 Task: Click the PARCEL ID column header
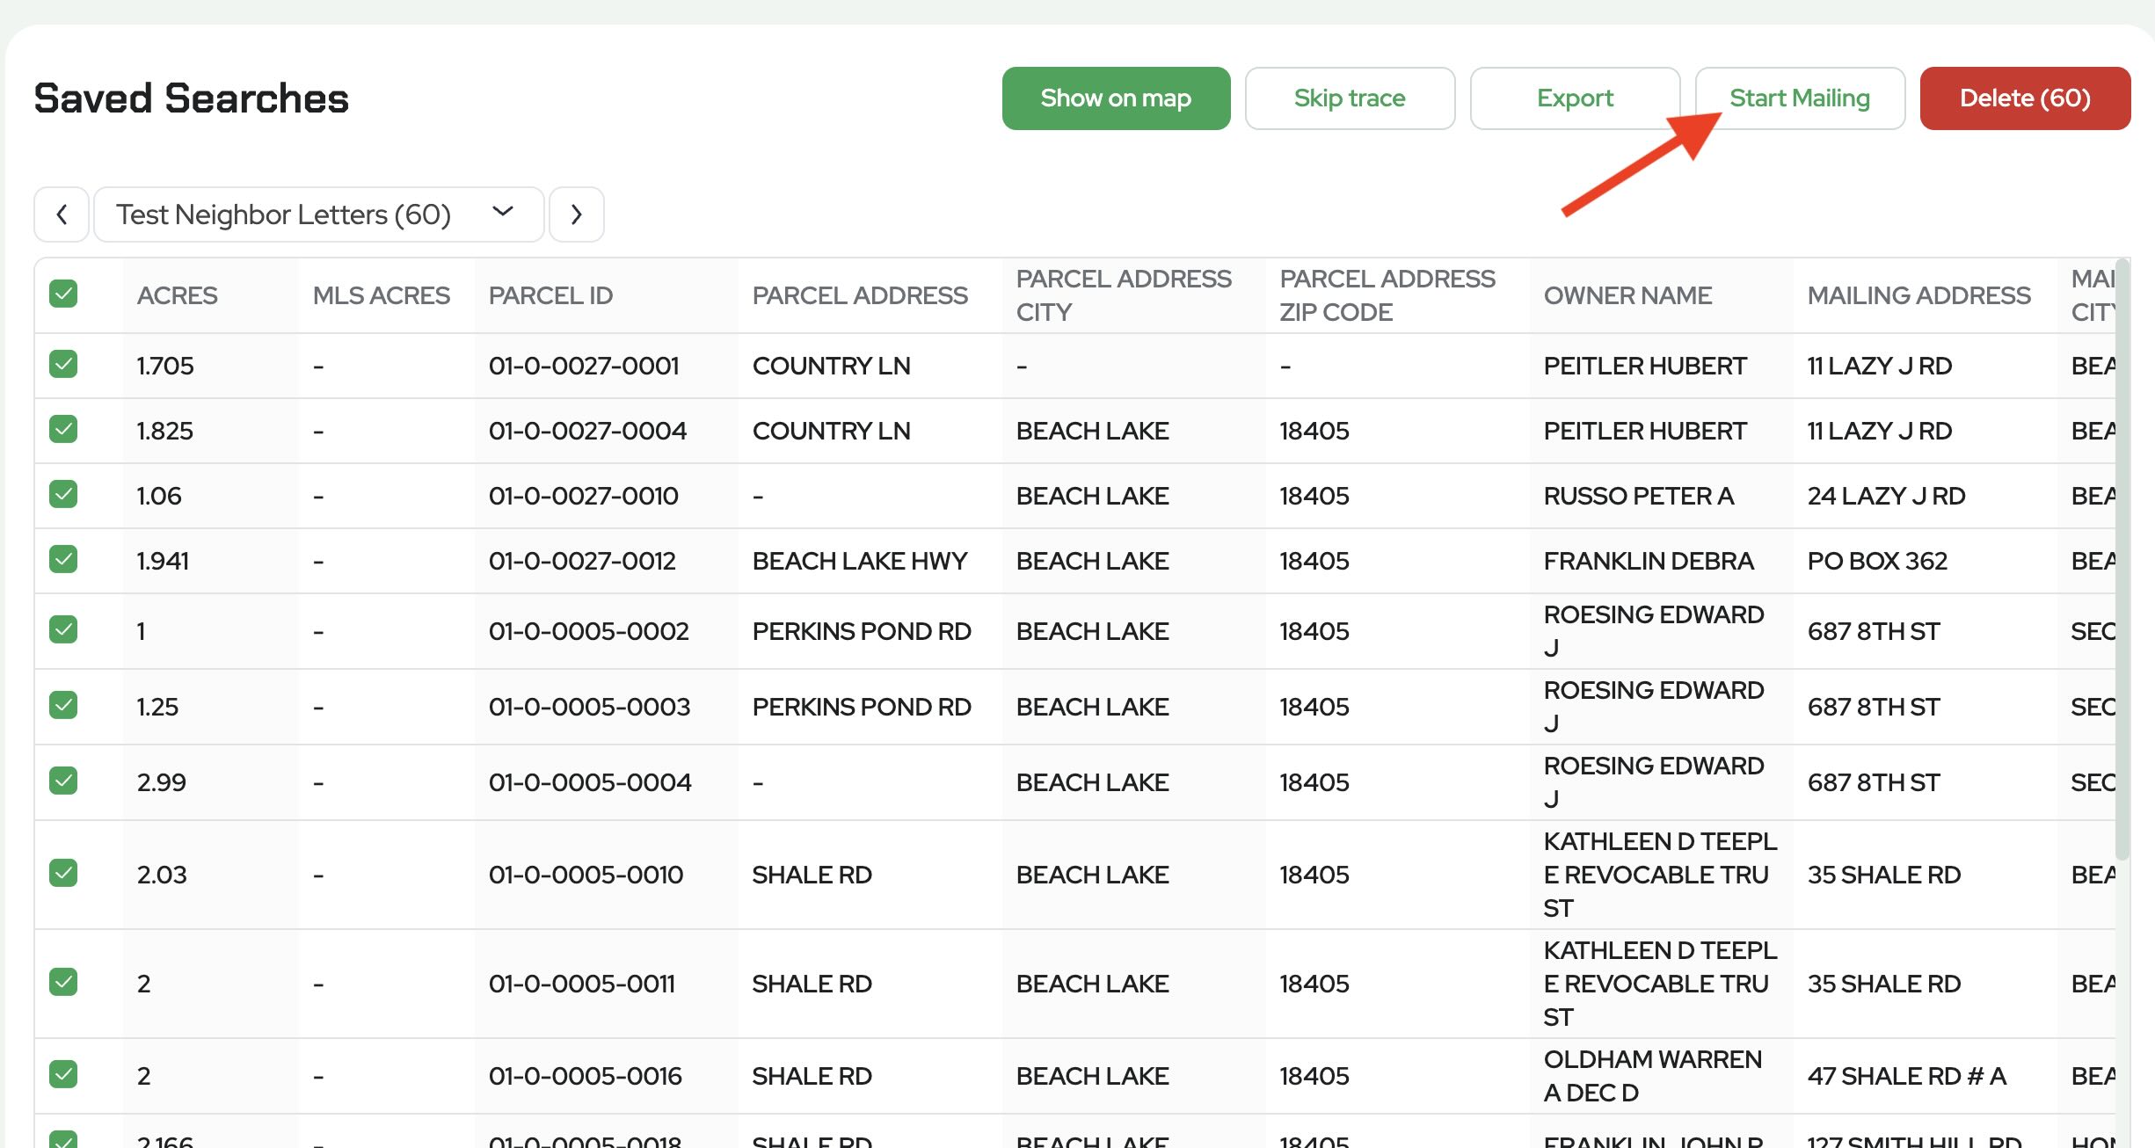[550, 295]
